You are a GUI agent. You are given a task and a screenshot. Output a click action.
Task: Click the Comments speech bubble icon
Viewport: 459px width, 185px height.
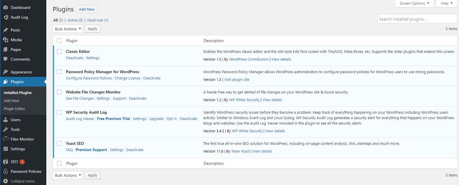pyautogui.click(x=5, y=59)
